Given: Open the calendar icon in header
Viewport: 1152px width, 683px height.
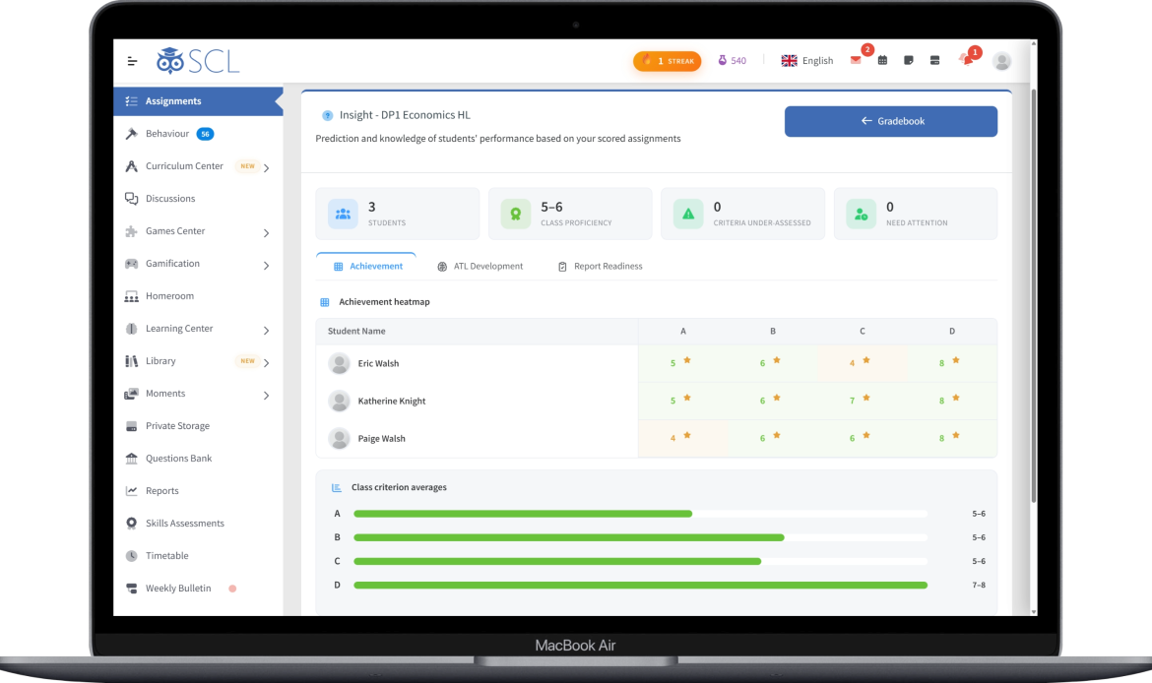Looking at the screenshot, I should pos(882,60).
